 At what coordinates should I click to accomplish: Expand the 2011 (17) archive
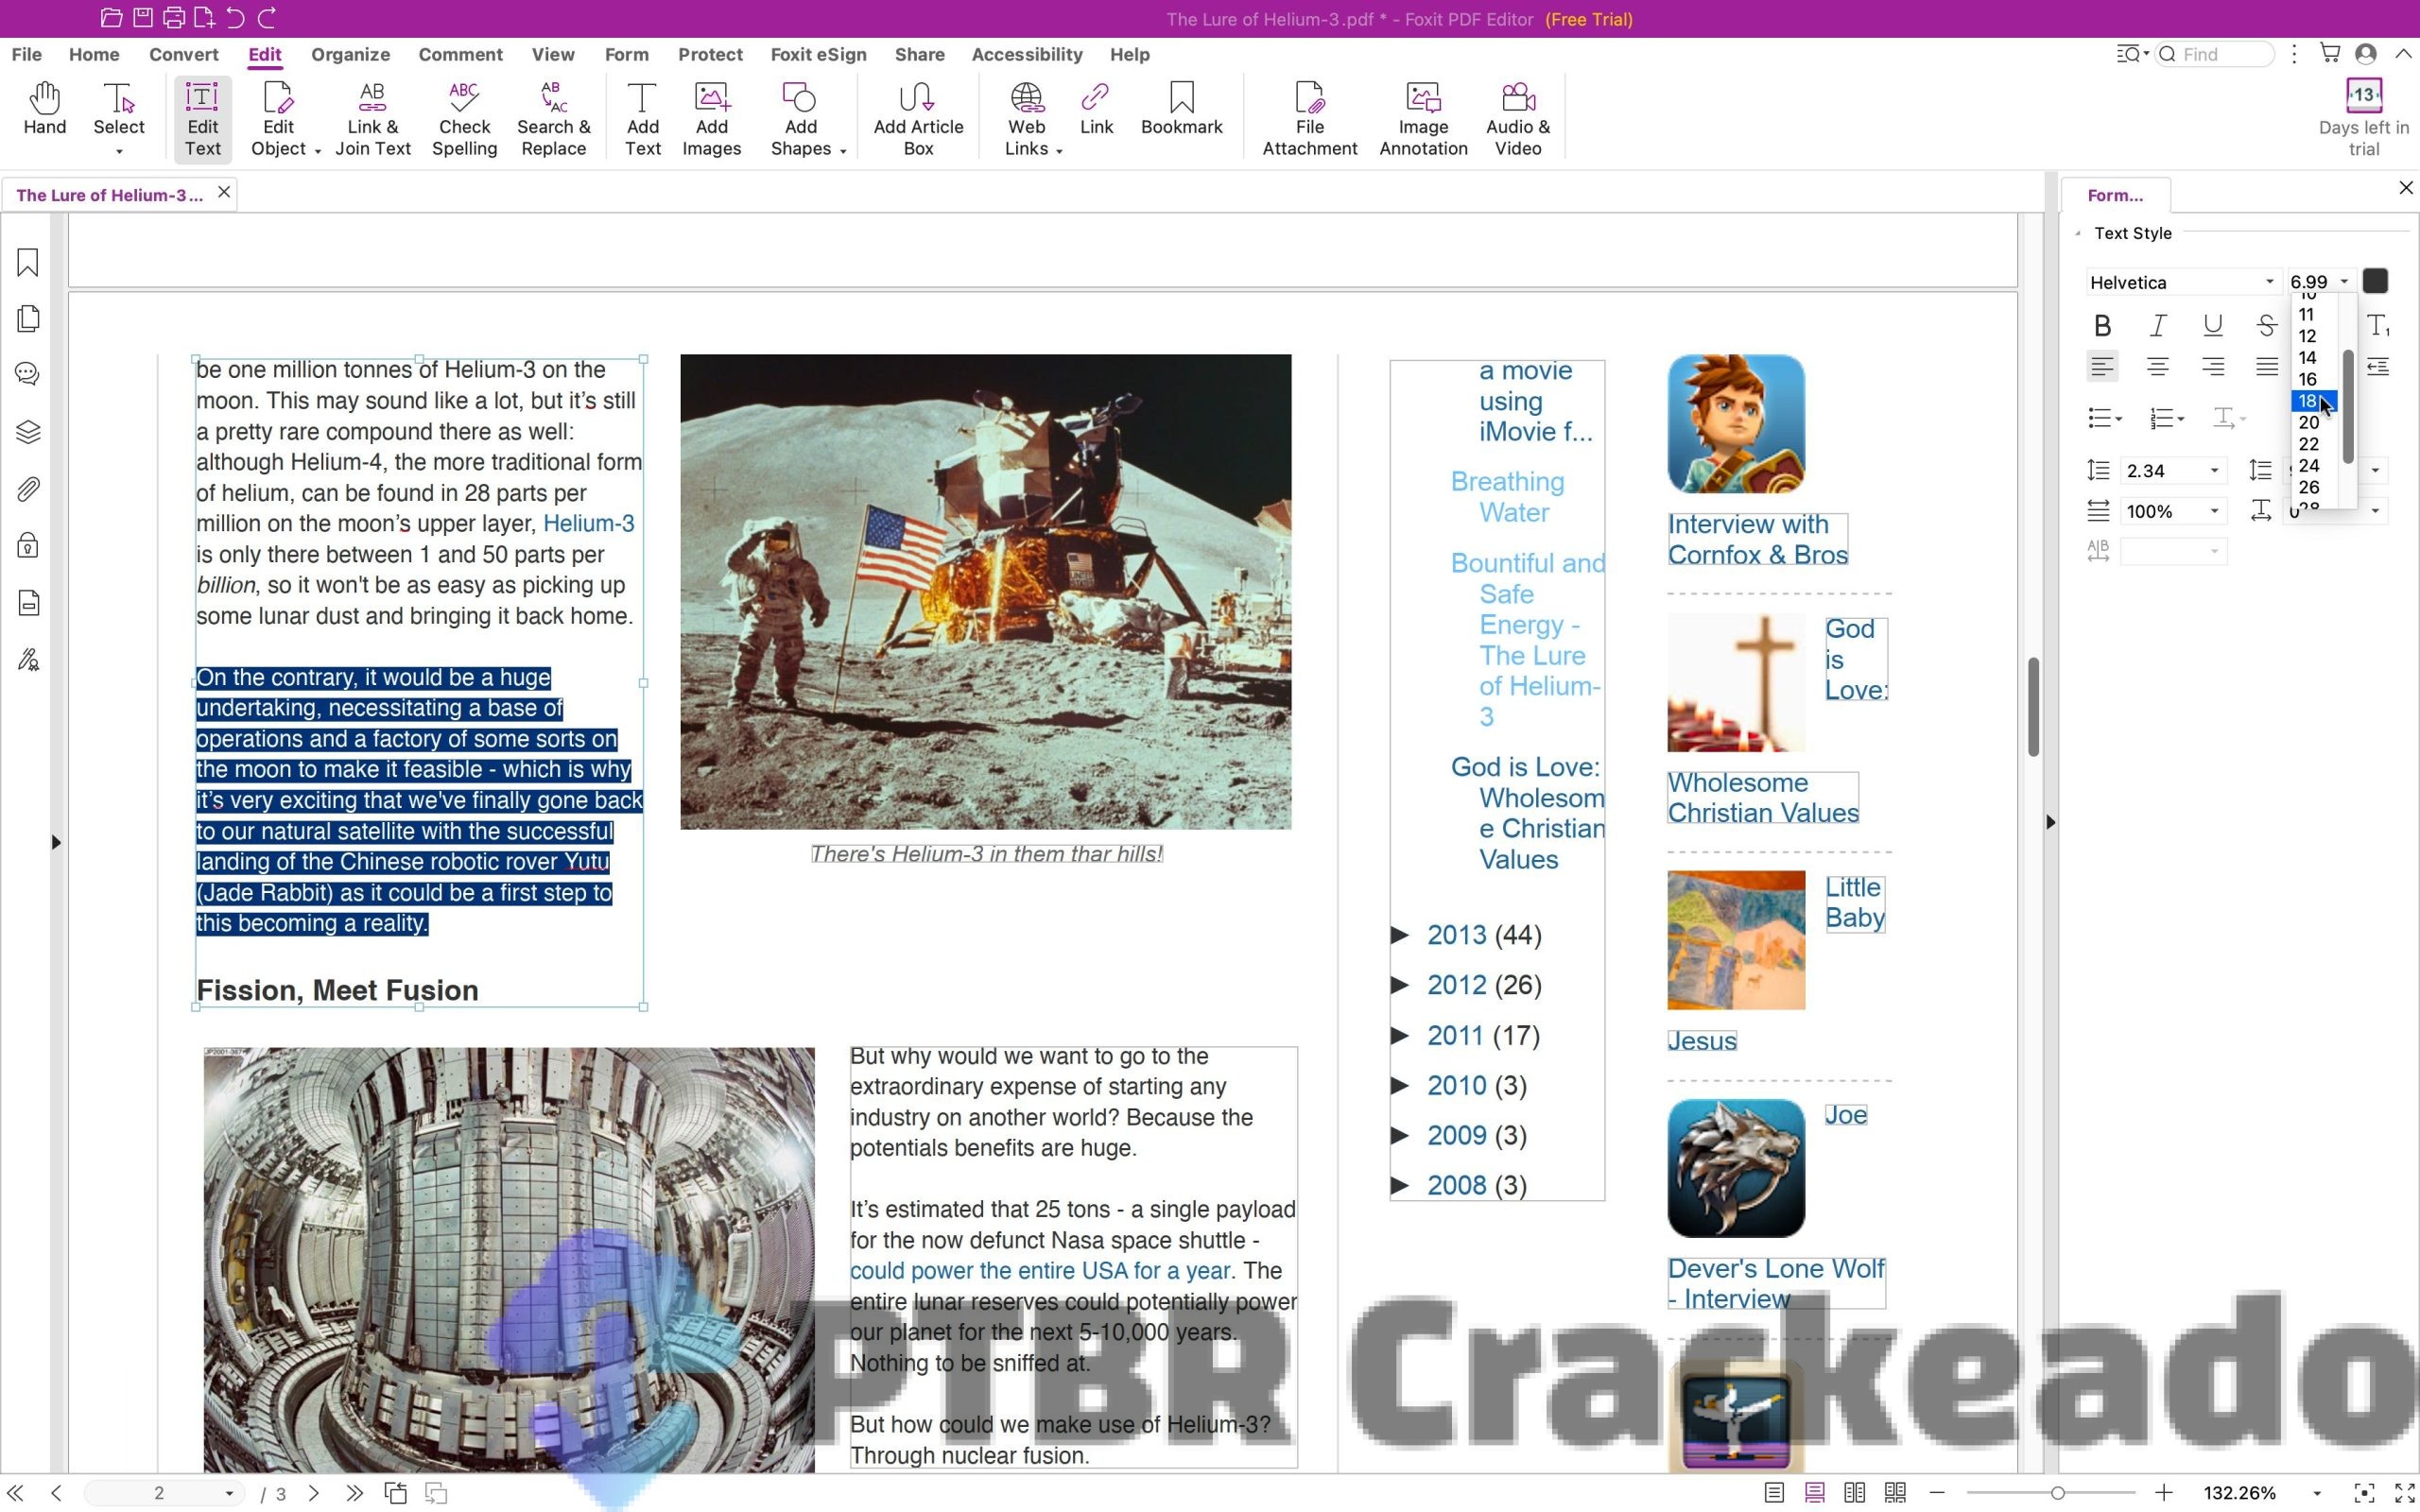pyautogui.click(x=1400, y=1036)
